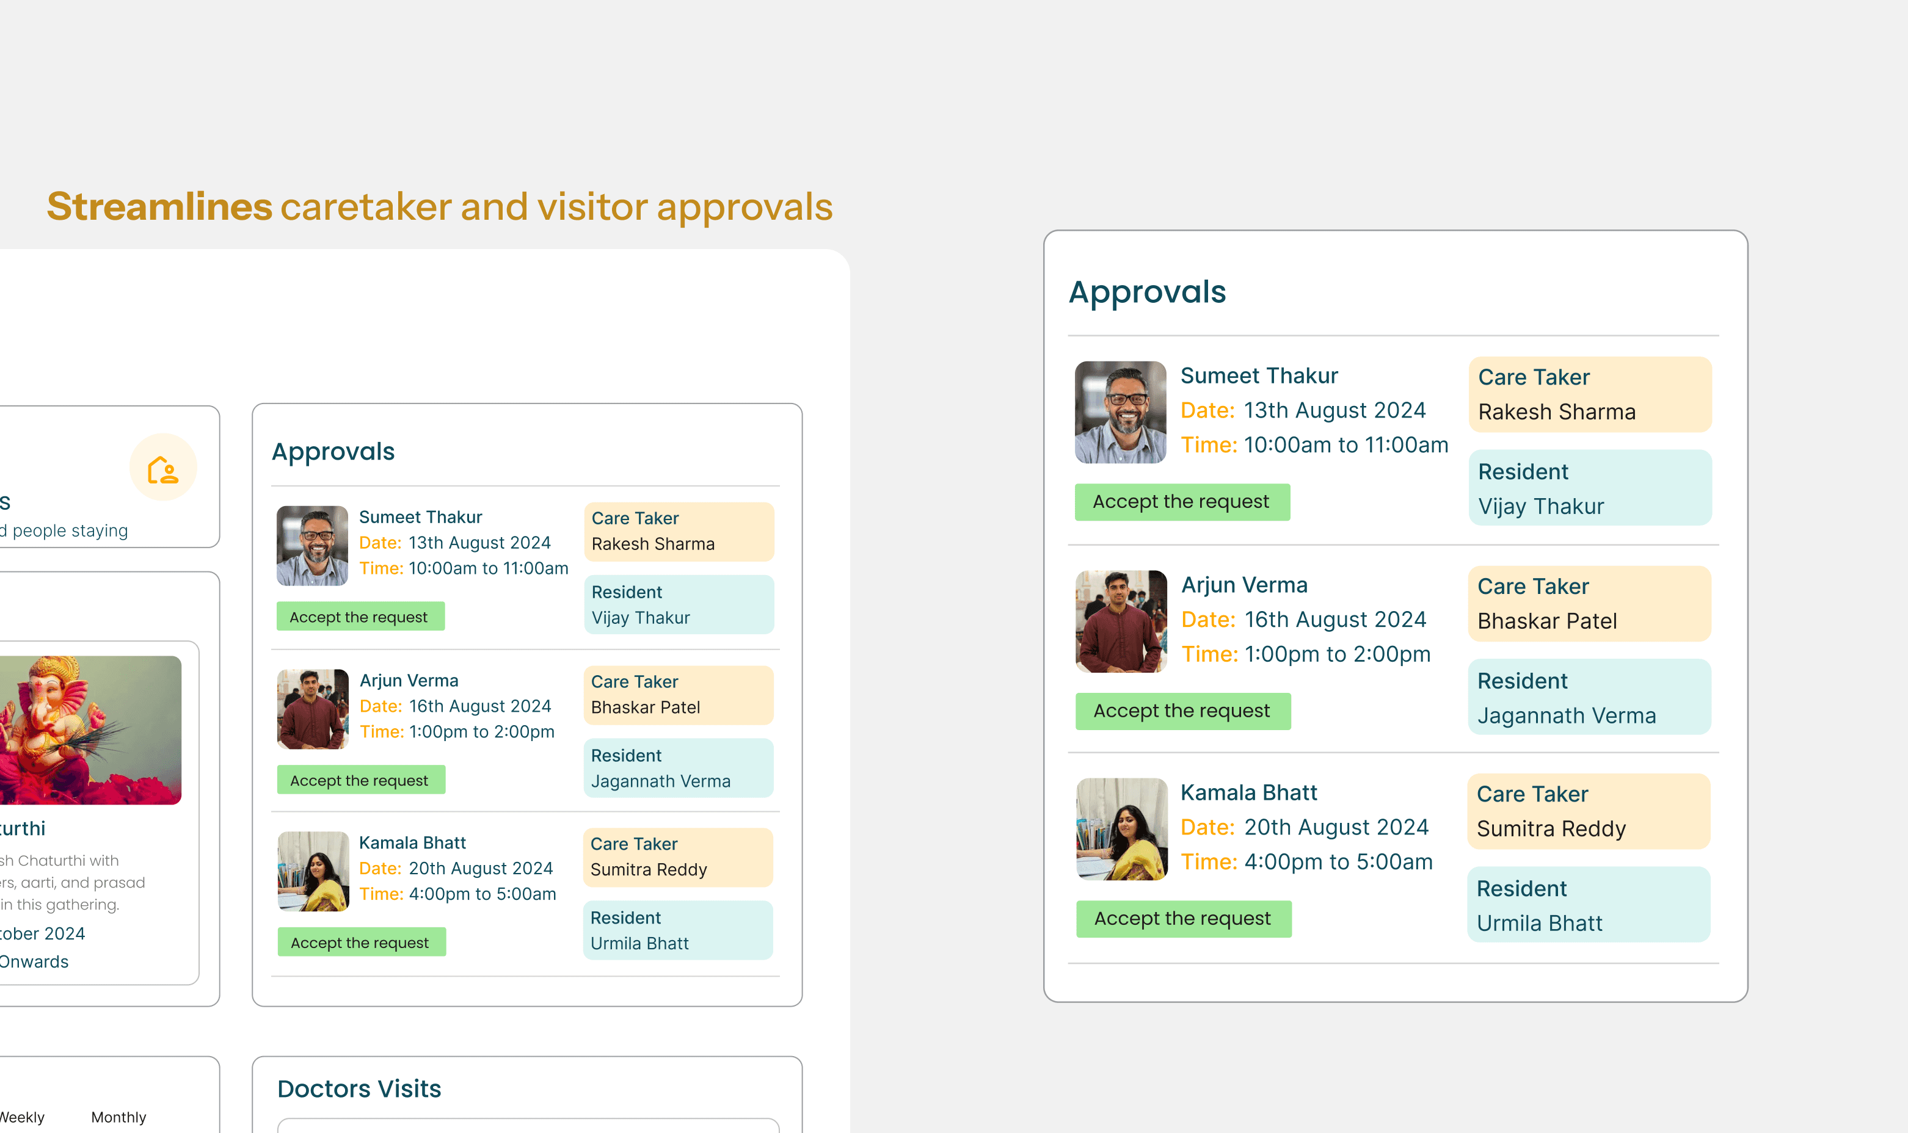This screenshot has height=1133, width=1908.
Task: Accept Arjun Verma's request in enlarged card
Action: pos(1182,712)
